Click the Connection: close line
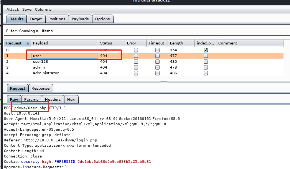The height and width of the screenshot is (169, 290). point(23,156)
